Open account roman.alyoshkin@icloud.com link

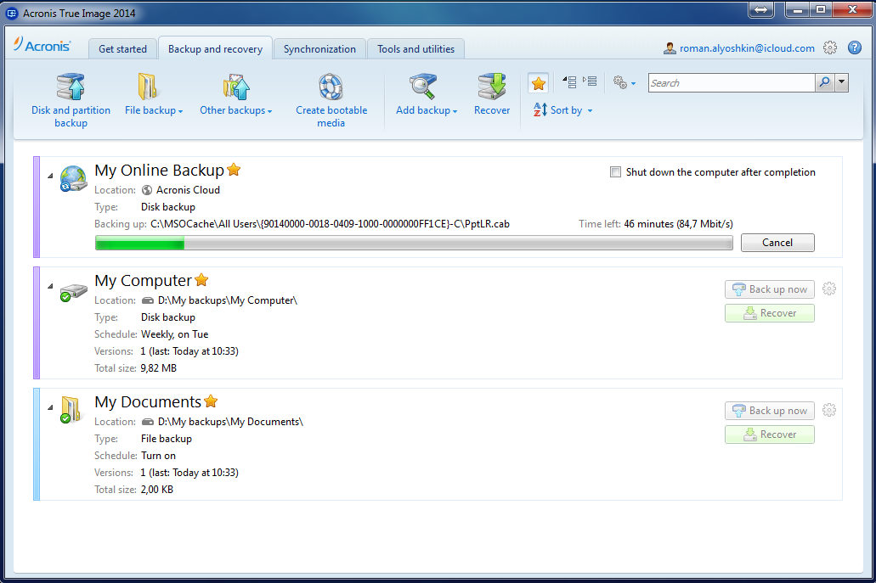[x=747, y=48]
